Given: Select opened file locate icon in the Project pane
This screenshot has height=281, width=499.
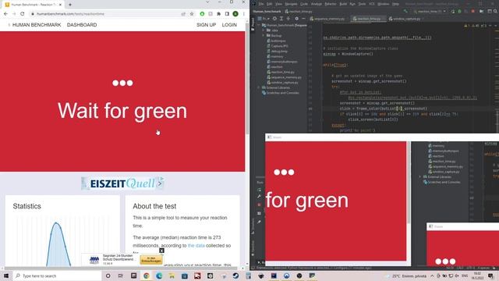Looking at the screenshot, I should [274, 19].
